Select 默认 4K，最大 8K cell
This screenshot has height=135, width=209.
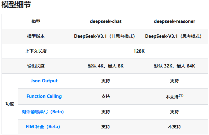click(106, 66)
